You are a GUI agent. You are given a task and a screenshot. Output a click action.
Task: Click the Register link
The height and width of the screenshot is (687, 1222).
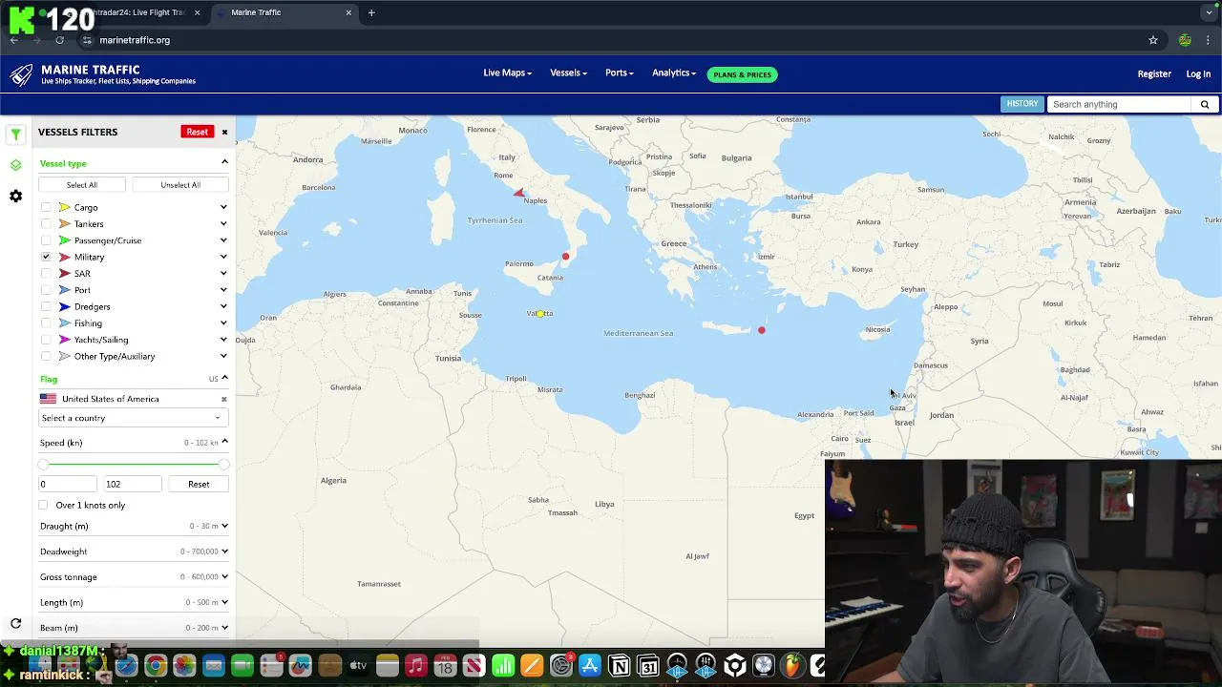click(1154, 73)
